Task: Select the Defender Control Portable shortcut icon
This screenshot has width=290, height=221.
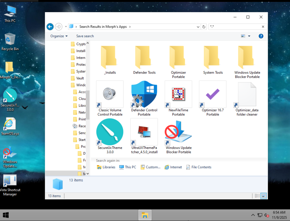Action: pos(144,95)
